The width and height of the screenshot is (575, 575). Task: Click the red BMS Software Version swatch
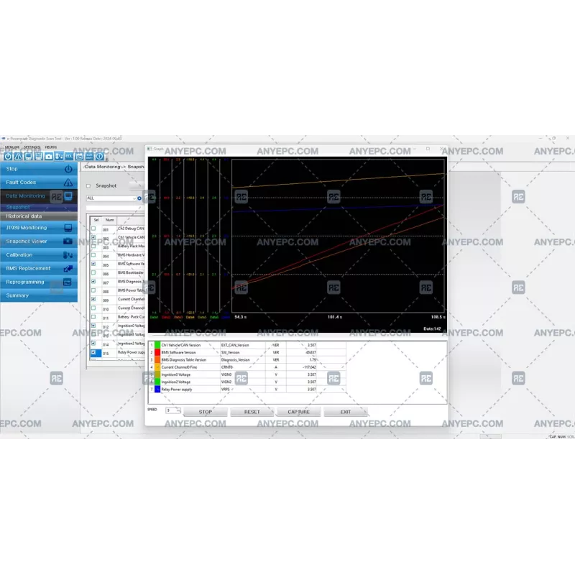157,352
